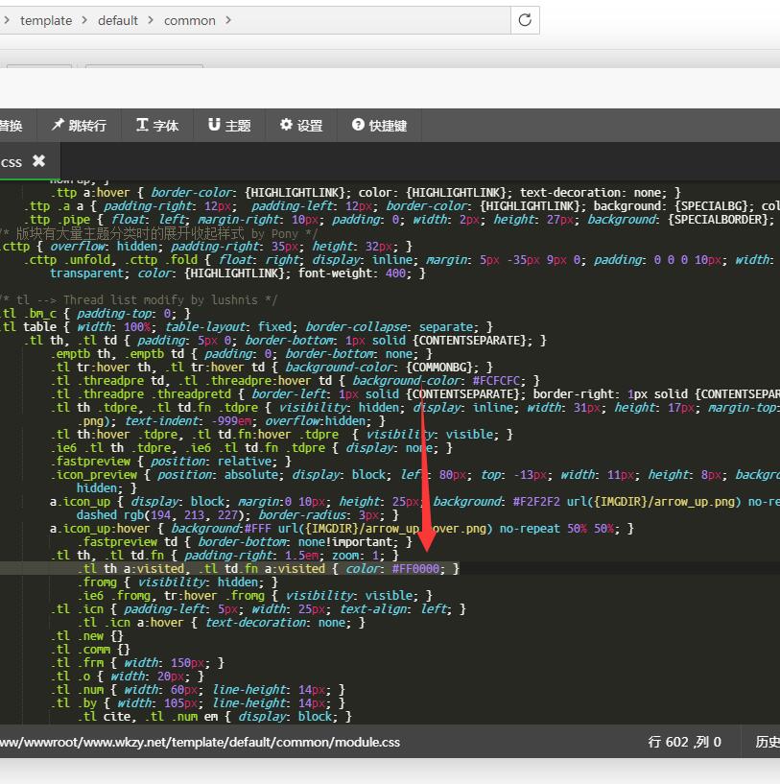The image size is (780, 784).
Task: Click the 行 602 列 0 position indicator
Action: [x=684, y=742]
